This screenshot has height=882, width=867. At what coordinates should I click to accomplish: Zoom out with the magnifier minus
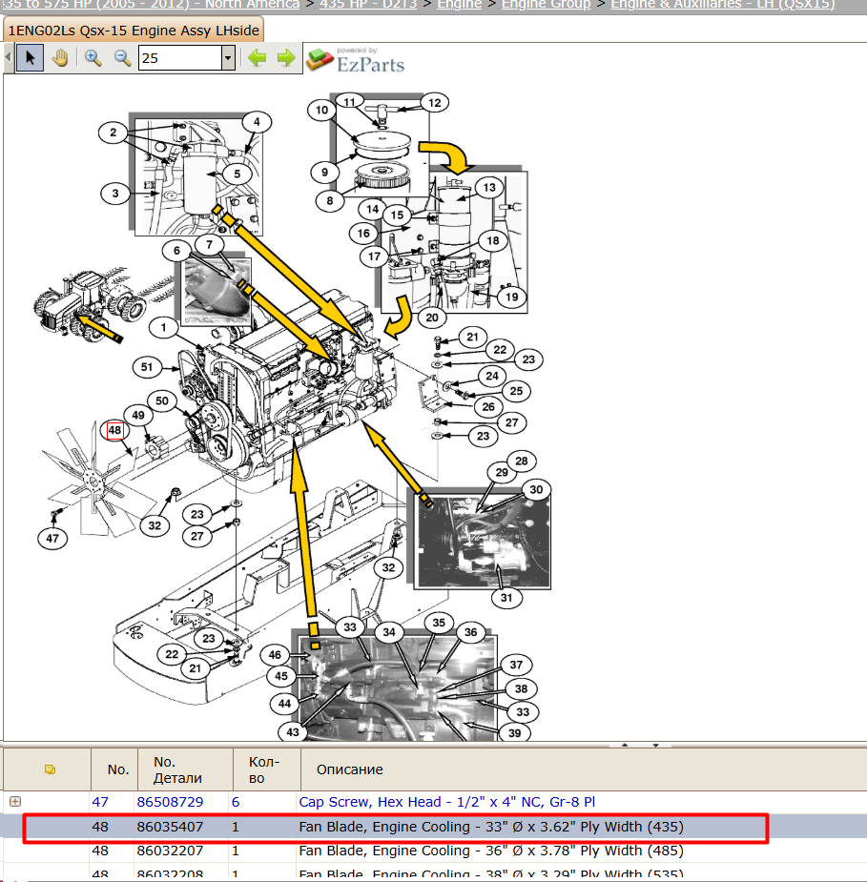(x=122, y=58)
